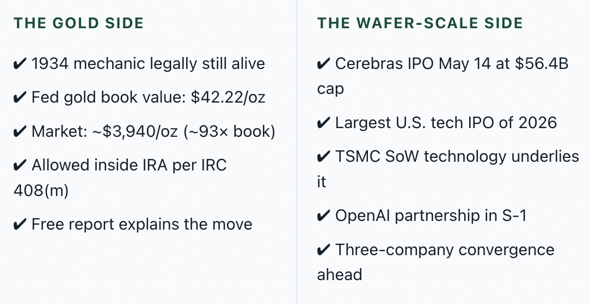Click the IRC 408(m) reference text
Image resolution: width=590 pixels, height=304 pixels.
pyautogui.click(x=120, y=178)
